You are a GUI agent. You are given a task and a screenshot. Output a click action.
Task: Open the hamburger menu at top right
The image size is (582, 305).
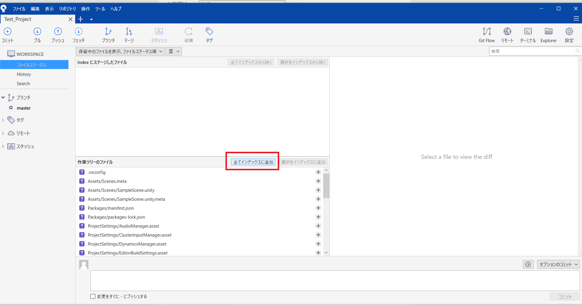click(x=576, y=19)
